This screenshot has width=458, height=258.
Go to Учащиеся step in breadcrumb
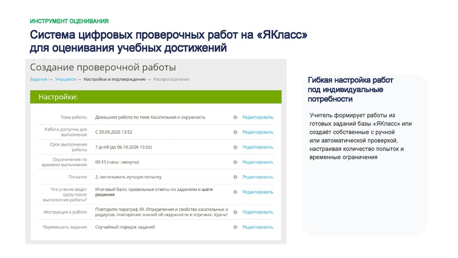65,79
